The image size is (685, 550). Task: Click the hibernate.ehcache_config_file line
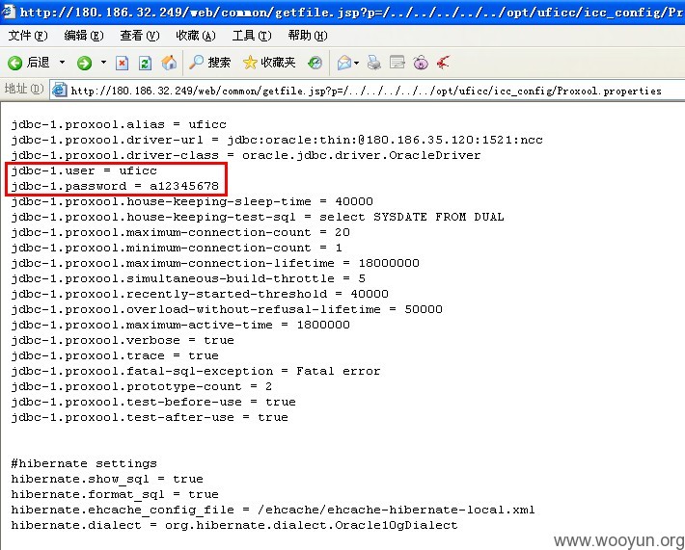pos(273,510)
